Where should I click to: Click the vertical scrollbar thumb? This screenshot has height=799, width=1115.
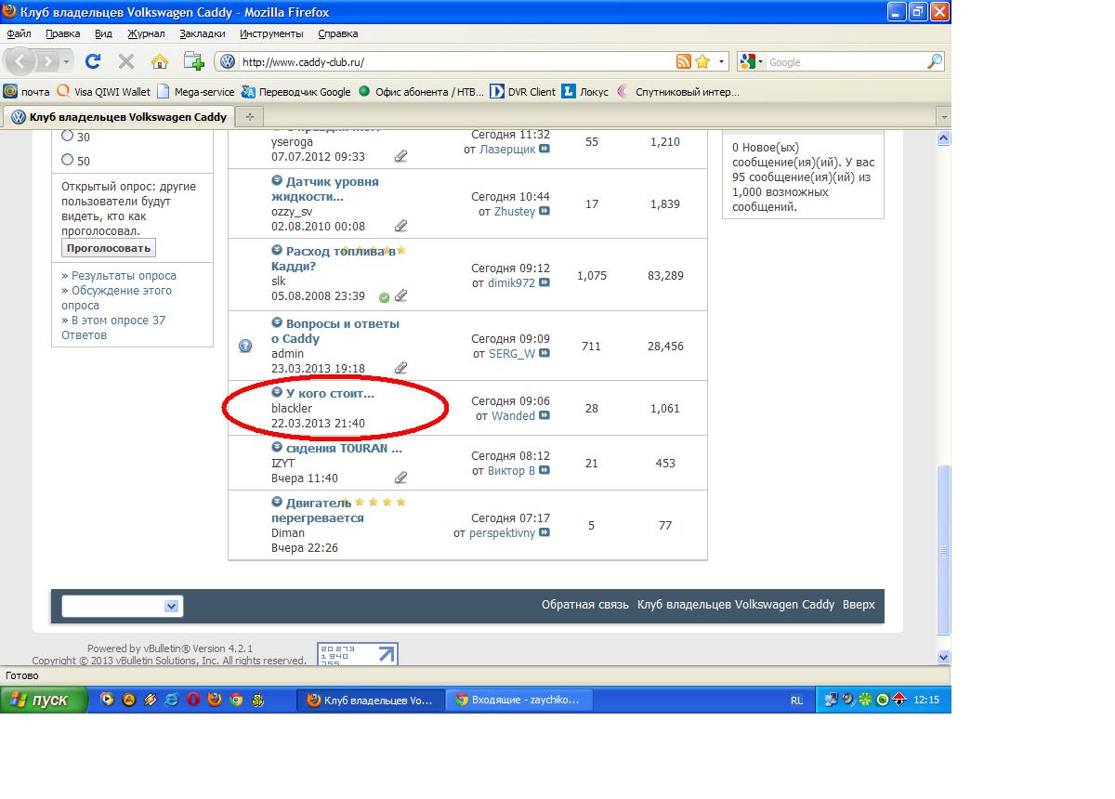coord(943,549)
